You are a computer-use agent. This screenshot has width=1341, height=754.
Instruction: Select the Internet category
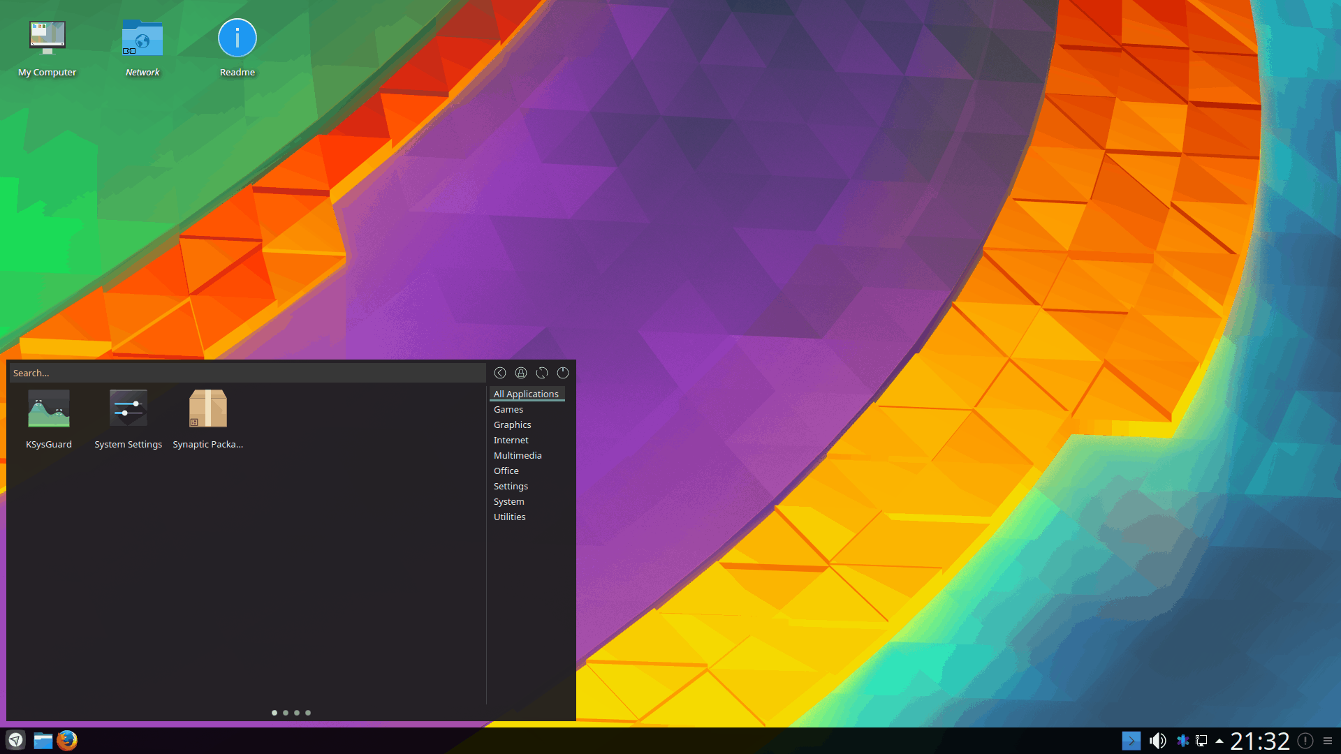[x=511, y=440]
